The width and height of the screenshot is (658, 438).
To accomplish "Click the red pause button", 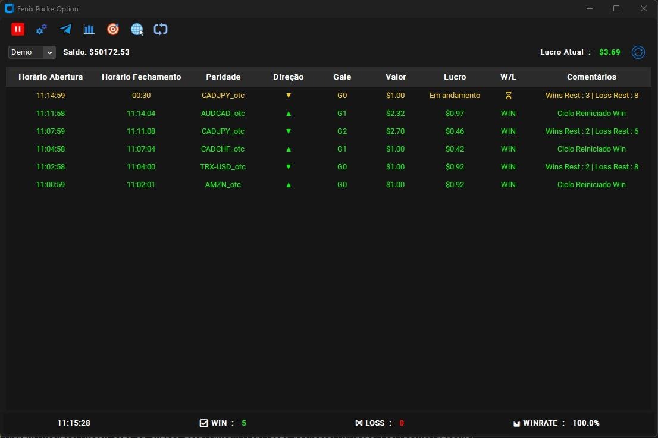I will click(x=17, y=29).
